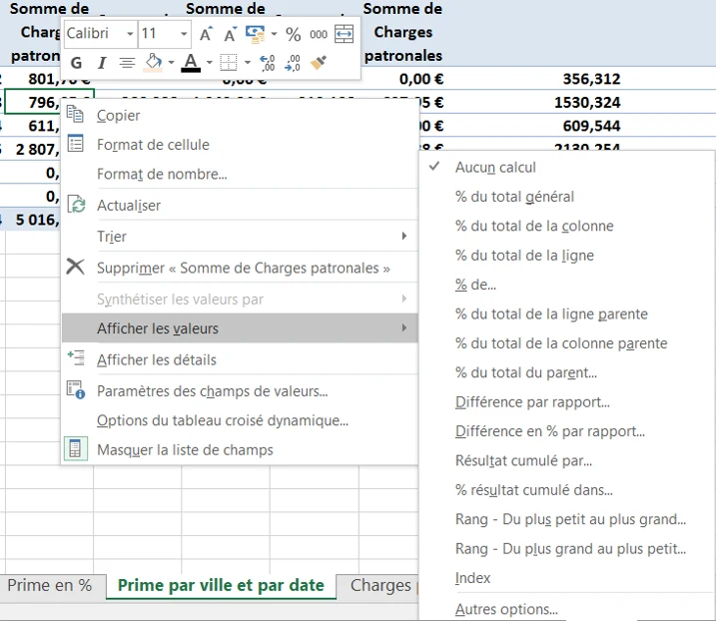This screenshot has width=716, height=621.
Task: Remove Somme de Charges patronales field
Action: point(240,268)
